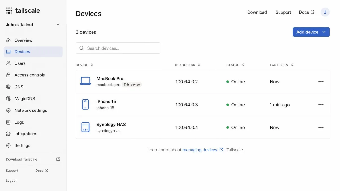Open the J user avatar
Image resolution: width=340 pixels, height=191 pixels.
tap(325, 12)
